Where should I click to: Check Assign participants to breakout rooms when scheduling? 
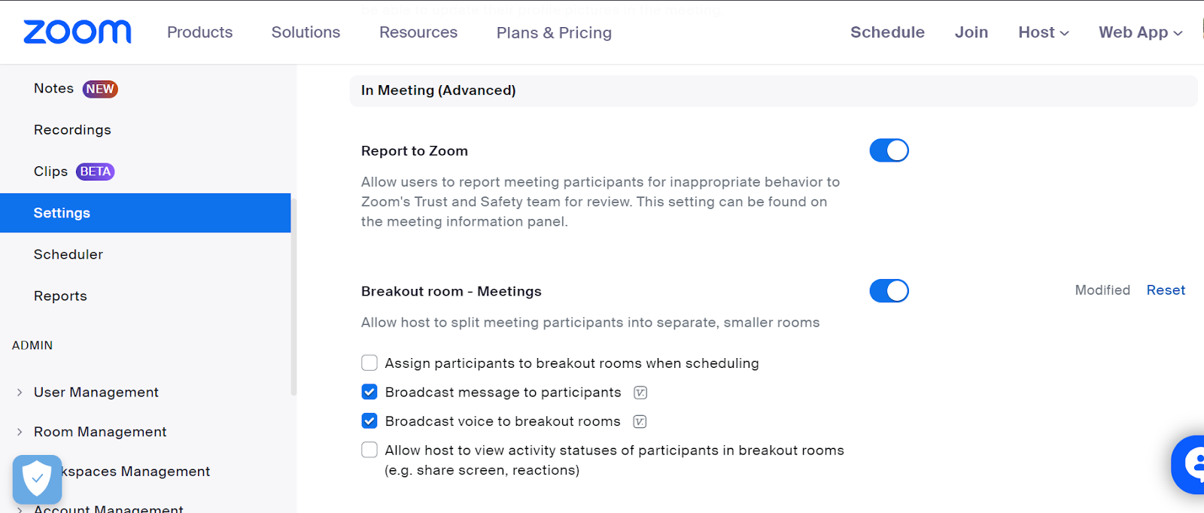(x=369, y=363)
